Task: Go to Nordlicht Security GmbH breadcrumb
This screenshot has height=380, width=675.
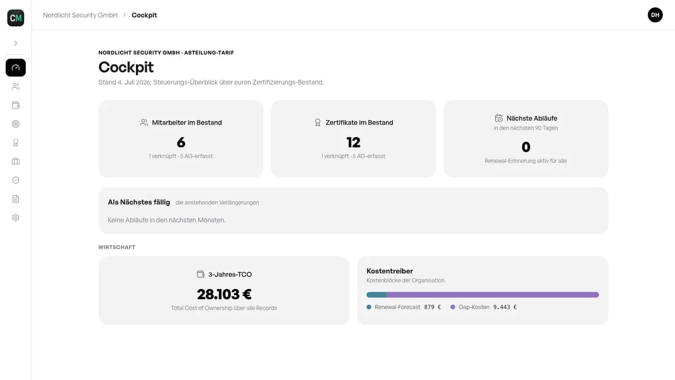Action: [x=80, y=15]
